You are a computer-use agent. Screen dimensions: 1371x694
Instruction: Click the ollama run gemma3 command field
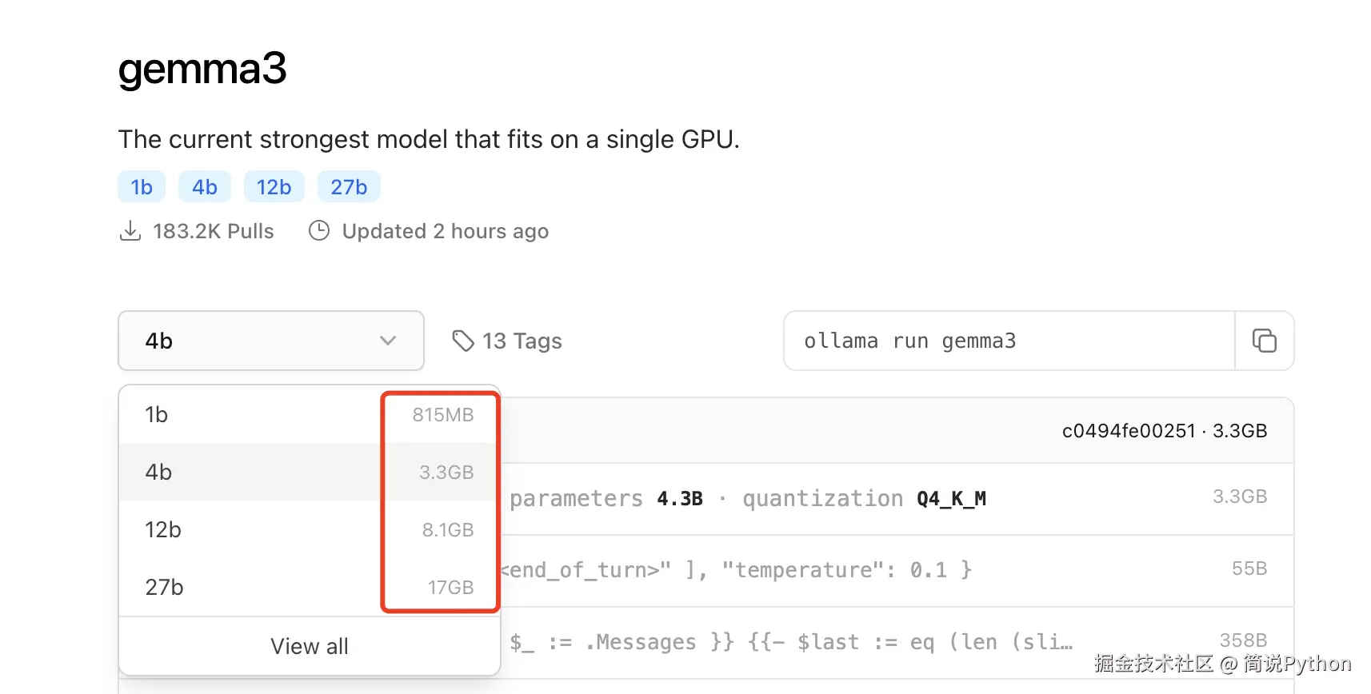point(1008,341)
